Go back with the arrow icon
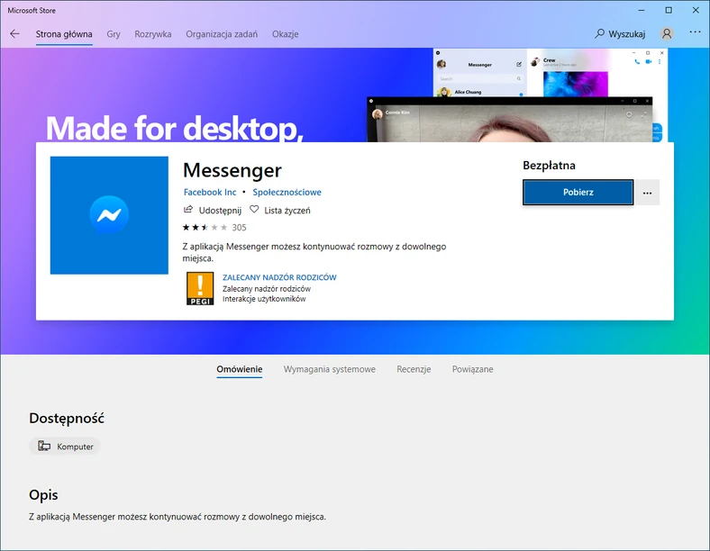The image size is (710, 551). coord(15,34)
